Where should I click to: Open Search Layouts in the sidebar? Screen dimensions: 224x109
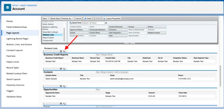pos(13,79)
